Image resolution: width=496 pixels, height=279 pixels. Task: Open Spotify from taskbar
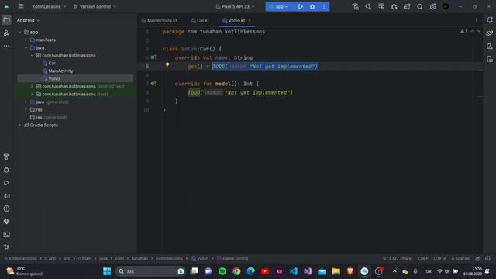point(222,271)
